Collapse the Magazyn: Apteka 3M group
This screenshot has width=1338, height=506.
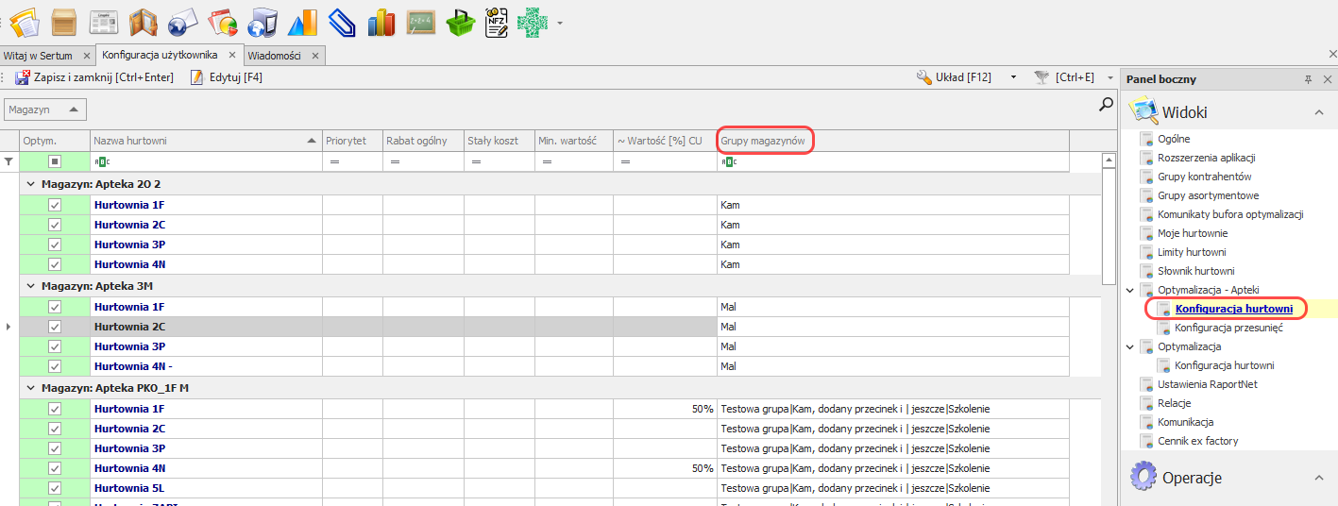[x=31, y=286]
